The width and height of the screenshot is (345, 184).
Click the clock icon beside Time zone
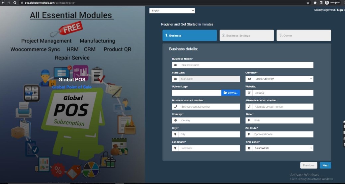click(249, 148)
